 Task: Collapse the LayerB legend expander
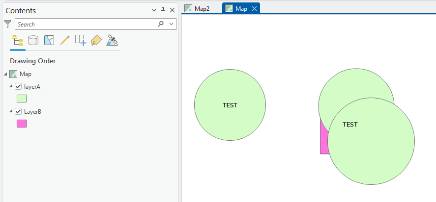(11, 112)
